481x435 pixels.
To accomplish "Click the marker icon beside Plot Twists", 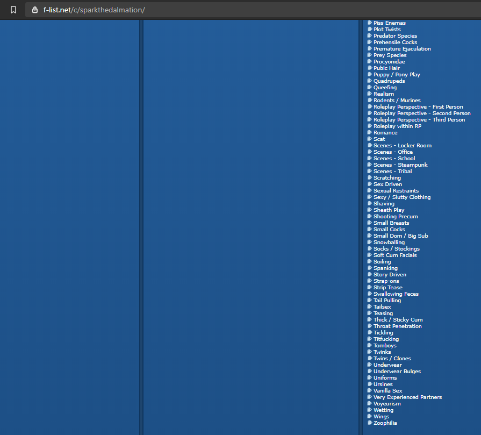I will [x=370, y=29].
